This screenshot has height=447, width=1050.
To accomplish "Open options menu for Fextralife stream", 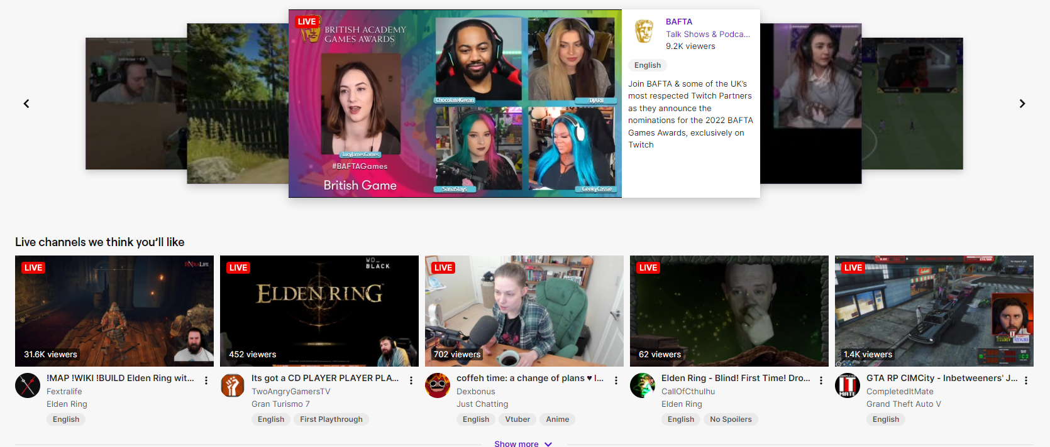I will point(206,380).
